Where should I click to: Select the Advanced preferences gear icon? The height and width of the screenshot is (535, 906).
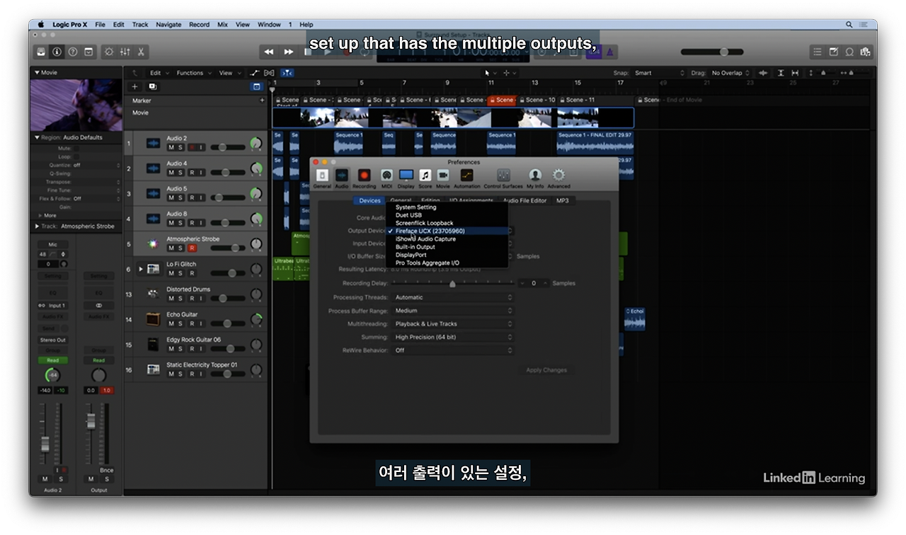pyautogui.click(x=558, y=177)
